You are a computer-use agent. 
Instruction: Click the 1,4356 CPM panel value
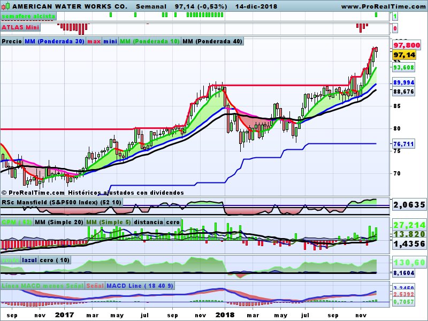click(409, 244)
